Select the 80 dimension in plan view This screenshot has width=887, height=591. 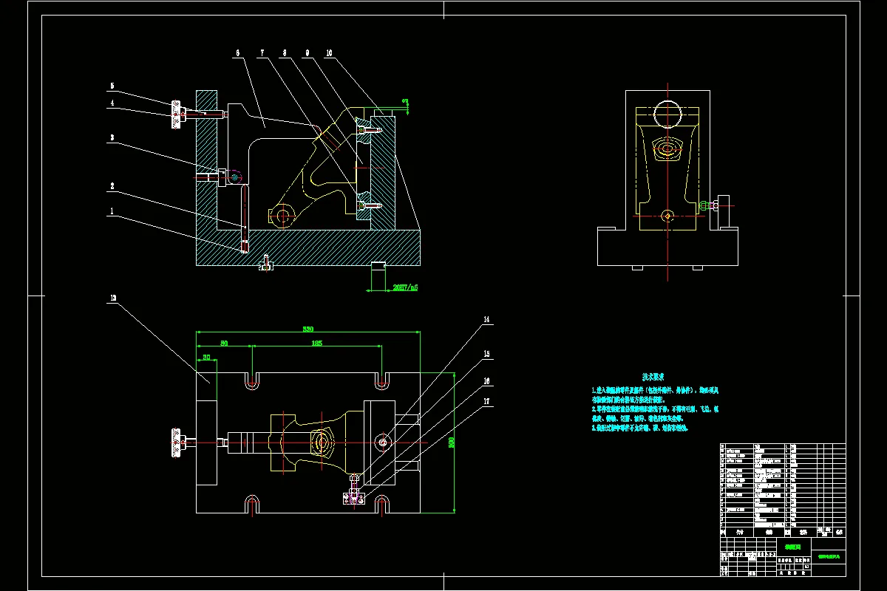(224, 343)
